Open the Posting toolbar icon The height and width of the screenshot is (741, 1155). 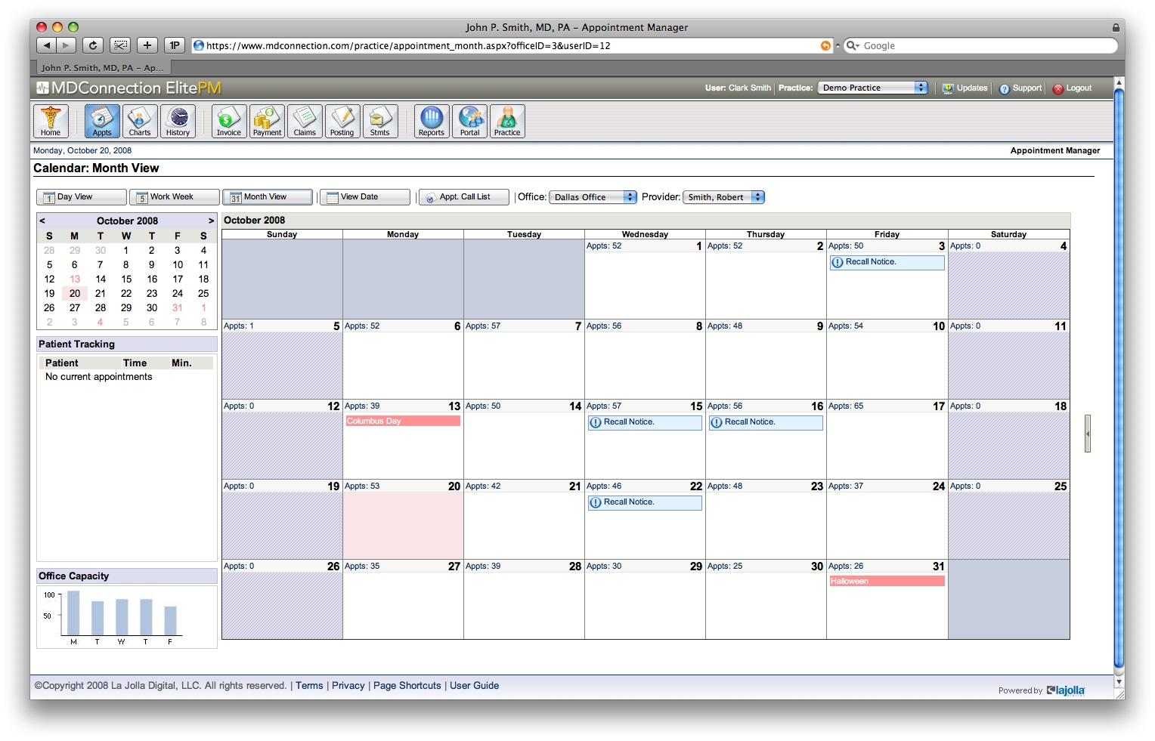pos(342,121)
